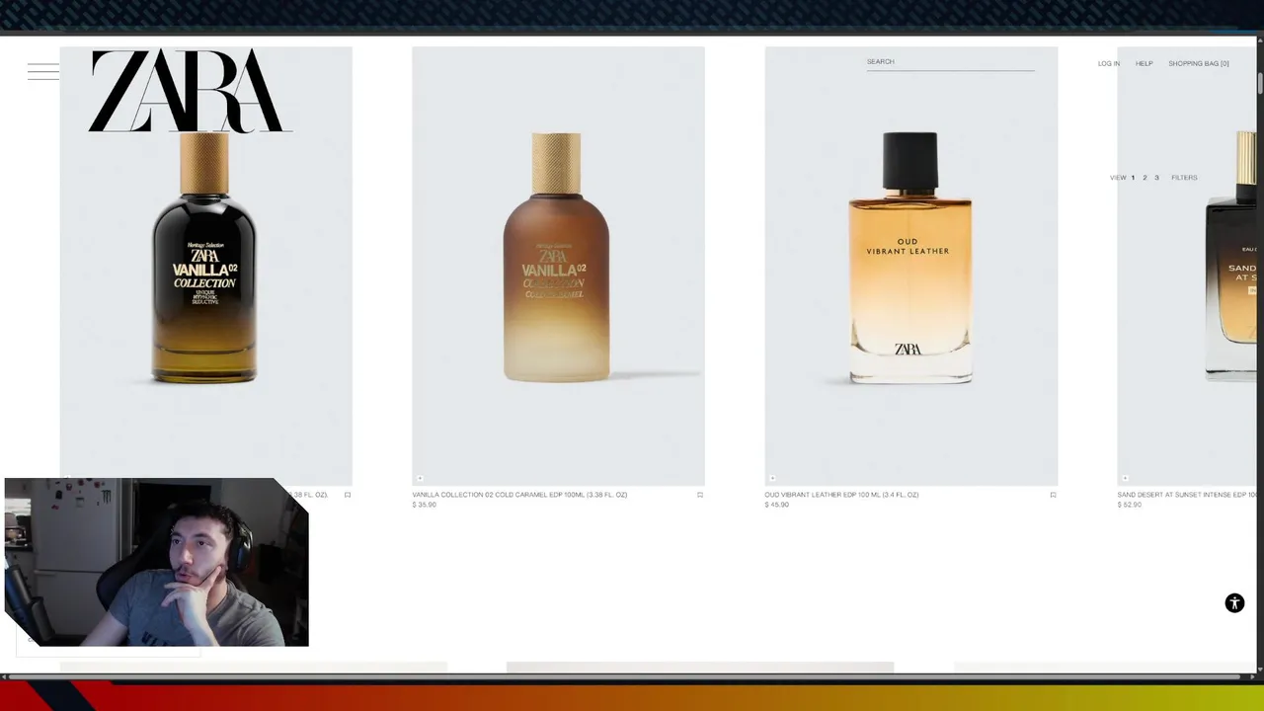1264x711 pixels.
Task: Open the LOG IN page
Action: [x=1109, y=63]
